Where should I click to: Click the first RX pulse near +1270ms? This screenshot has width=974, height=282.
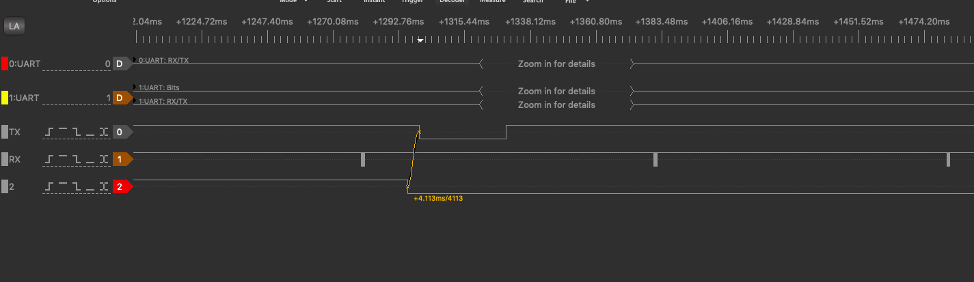pos(363,159)
